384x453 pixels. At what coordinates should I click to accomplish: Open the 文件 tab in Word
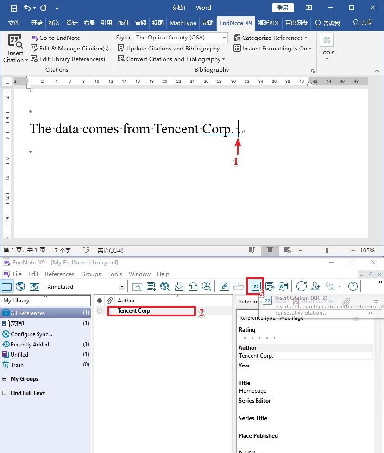coord(14,23)
